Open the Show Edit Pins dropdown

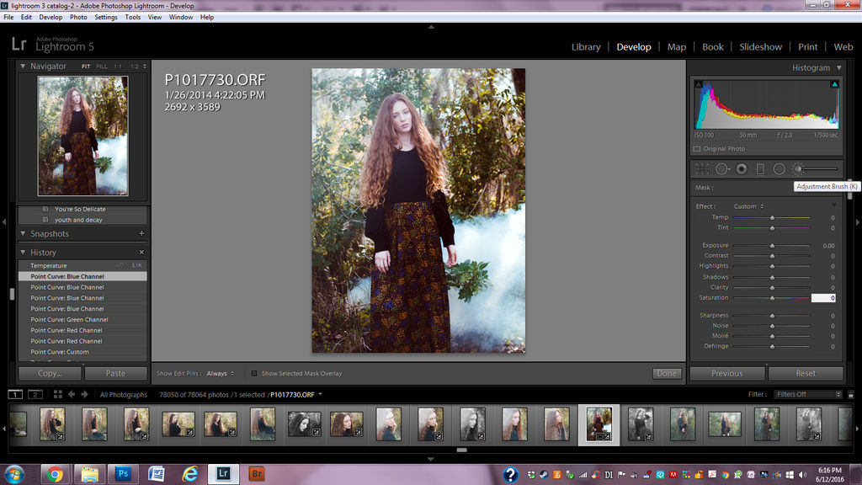tap(220, 373)
